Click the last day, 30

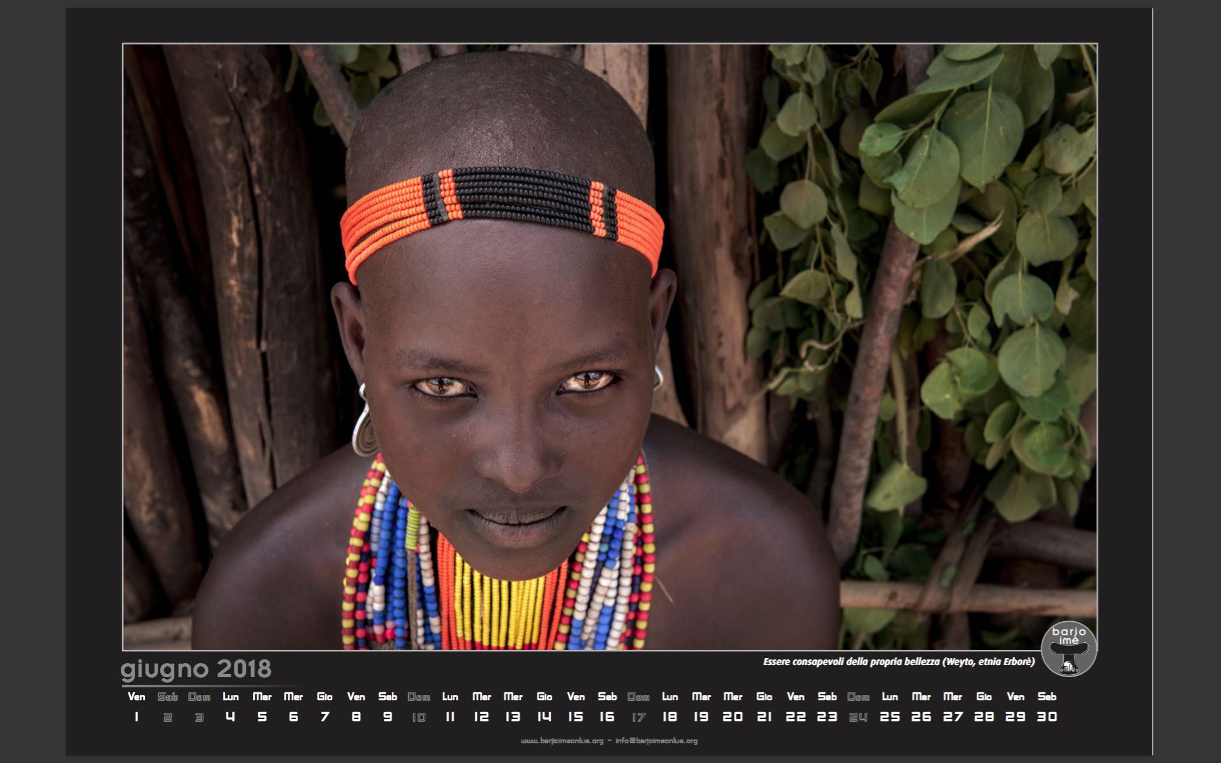1047,717
